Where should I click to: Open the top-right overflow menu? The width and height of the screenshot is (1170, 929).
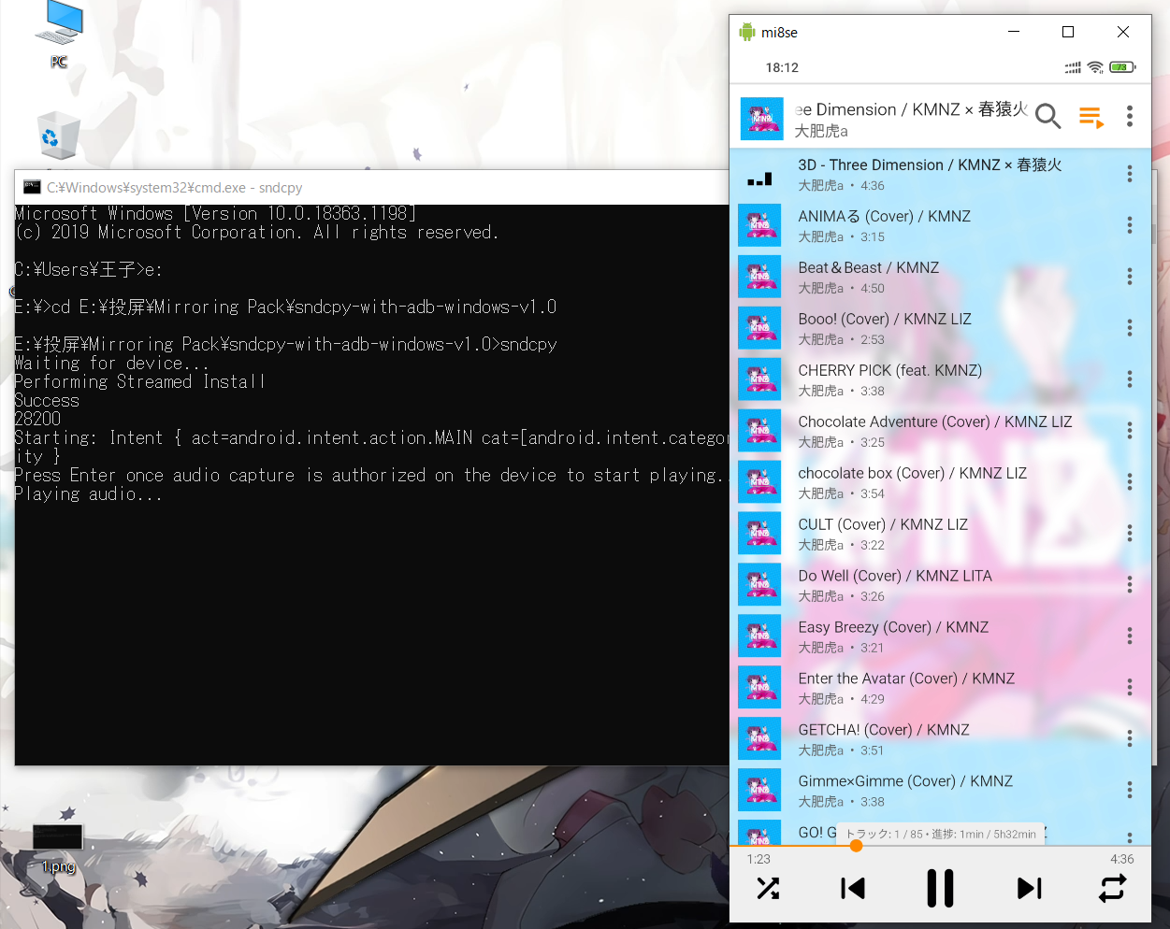1130,116
